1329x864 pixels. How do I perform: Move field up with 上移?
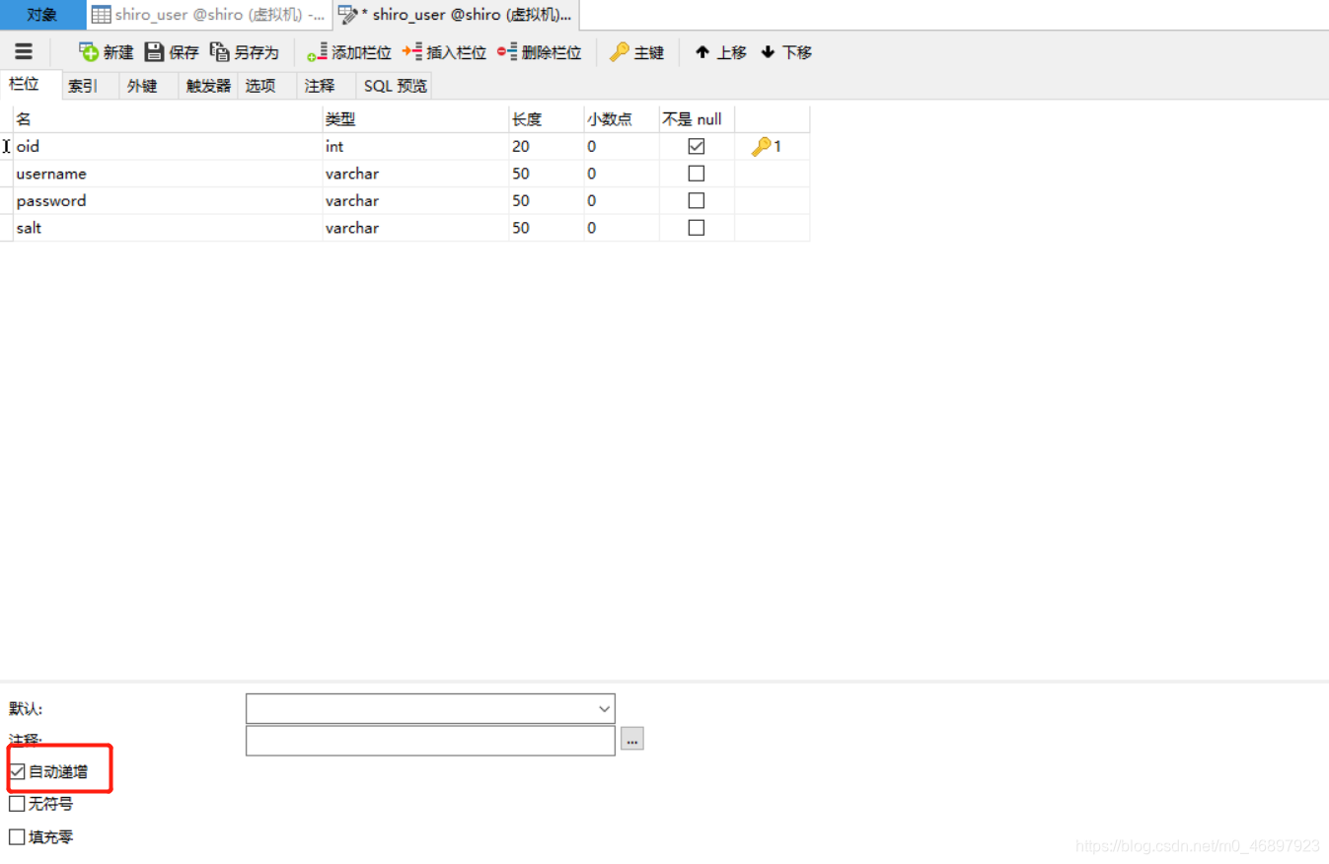721,52
